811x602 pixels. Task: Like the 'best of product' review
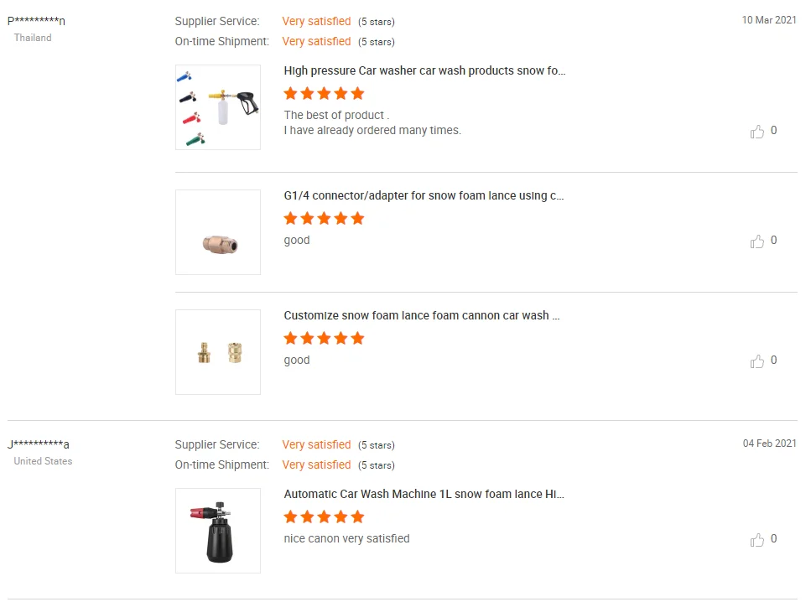pos(757,132)
